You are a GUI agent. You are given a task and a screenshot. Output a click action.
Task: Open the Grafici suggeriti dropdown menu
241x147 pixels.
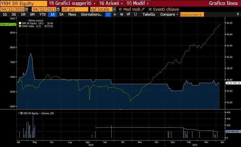click(73, 3)
